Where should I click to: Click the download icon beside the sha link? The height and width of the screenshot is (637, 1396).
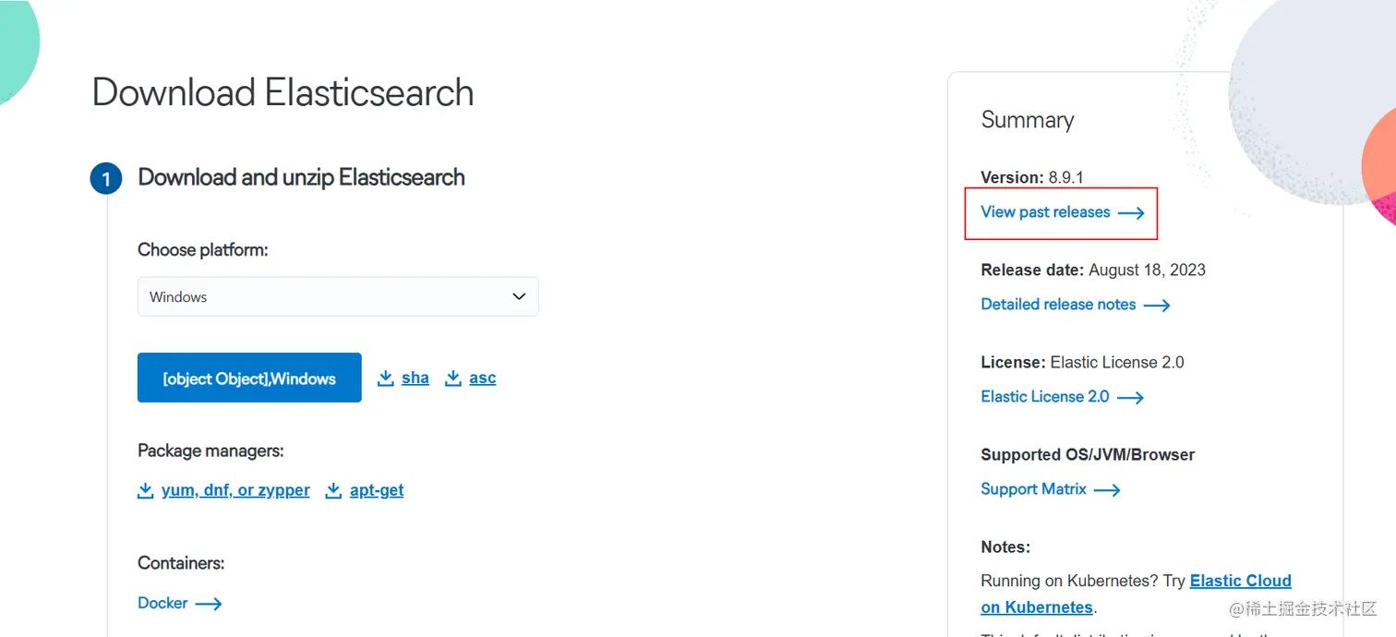pyautogui.click(x=385, y=378)
